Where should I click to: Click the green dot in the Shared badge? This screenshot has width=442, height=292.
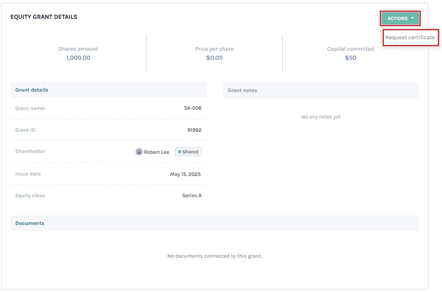click(180, 152)
